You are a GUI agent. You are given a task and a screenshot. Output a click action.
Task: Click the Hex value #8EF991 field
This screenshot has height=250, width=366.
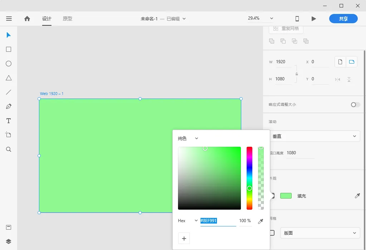coord(218,221)
